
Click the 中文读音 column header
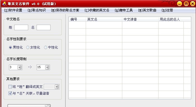140,19
